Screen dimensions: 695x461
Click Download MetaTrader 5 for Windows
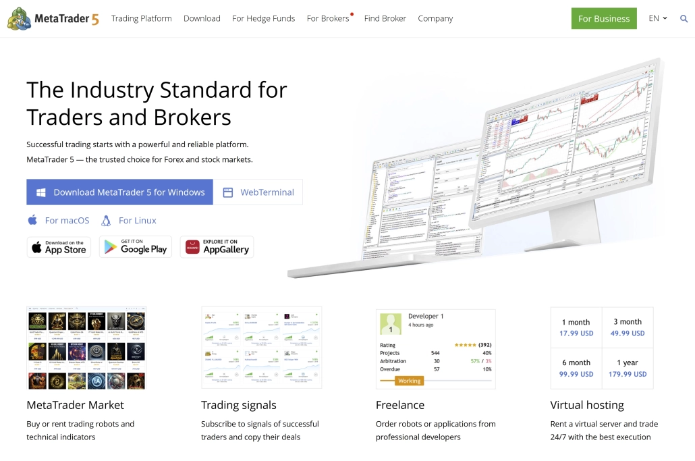coord(120,192)
